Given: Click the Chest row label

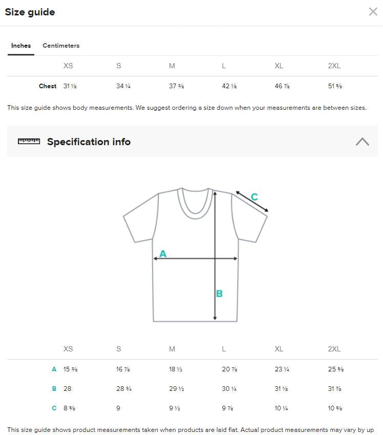Looking at the screenshot, I should pos(48,86).
